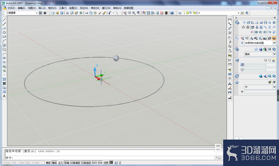Toggle 极轴 polar tracking in status bar
The width and height of the screenshot is (279, 166).
coord(67,163)
